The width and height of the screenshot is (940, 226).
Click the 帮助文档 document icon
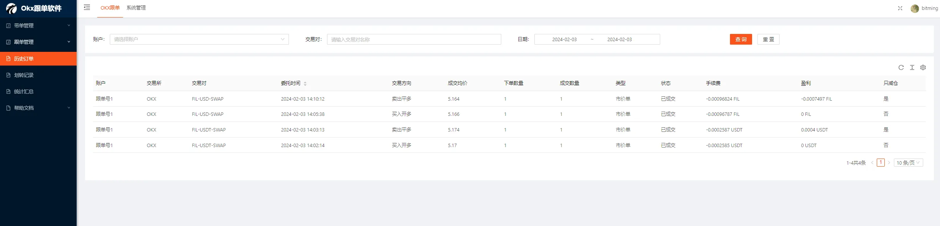coord(8,108)
